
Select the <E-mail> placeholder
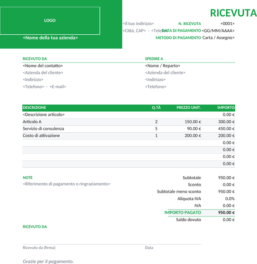click(58, 86)
